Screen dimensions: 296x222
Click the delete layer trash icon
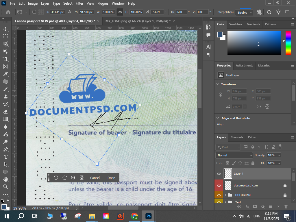[286, 206]
